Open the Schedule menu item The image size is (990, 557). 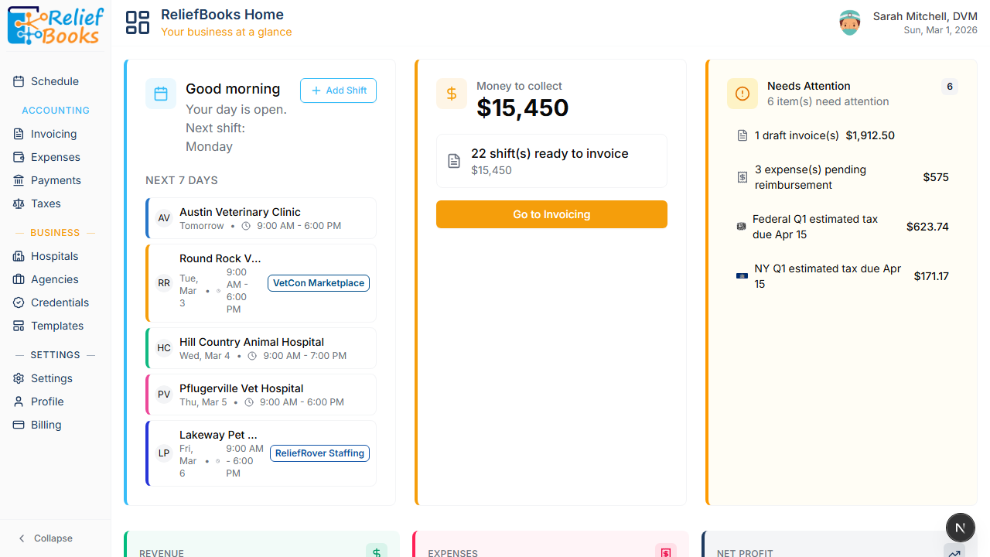tap(54, 81)
